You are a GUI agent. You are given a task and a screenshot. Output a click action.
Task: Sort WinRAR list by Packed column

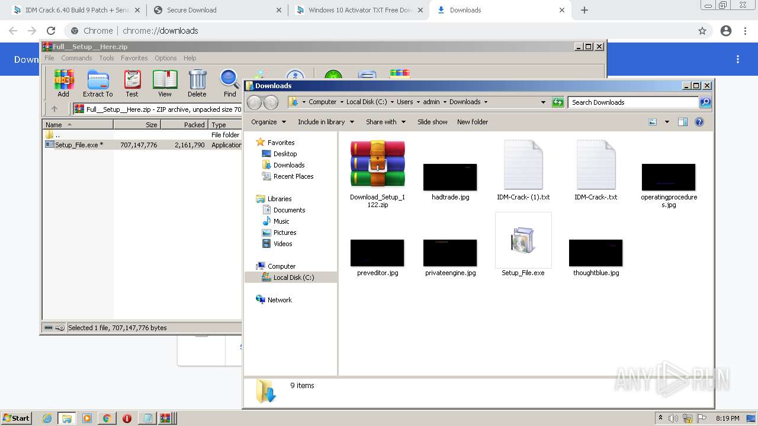coord(184,125)
